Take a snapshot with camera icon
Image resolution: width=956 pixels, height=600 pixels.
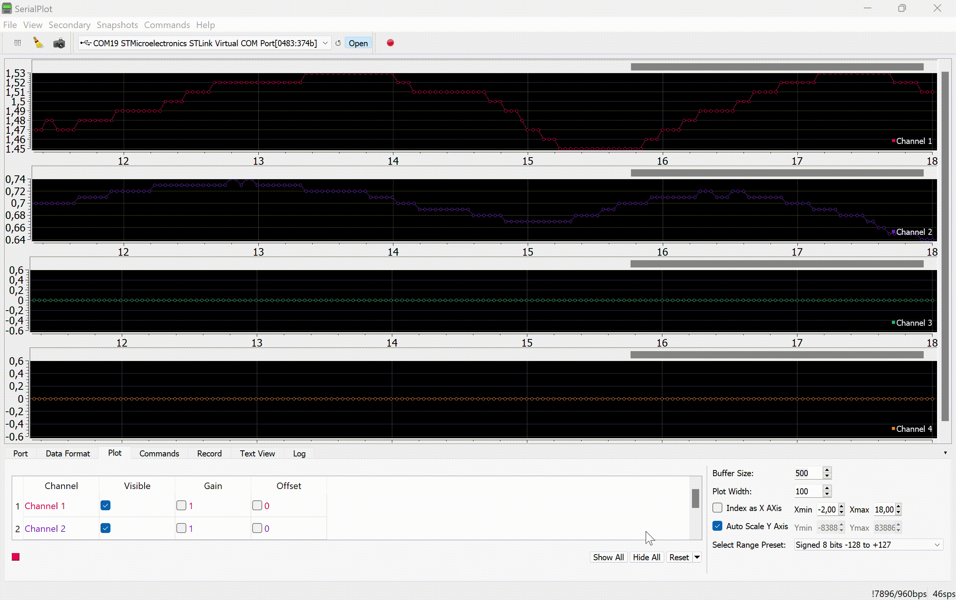(59, 43)
